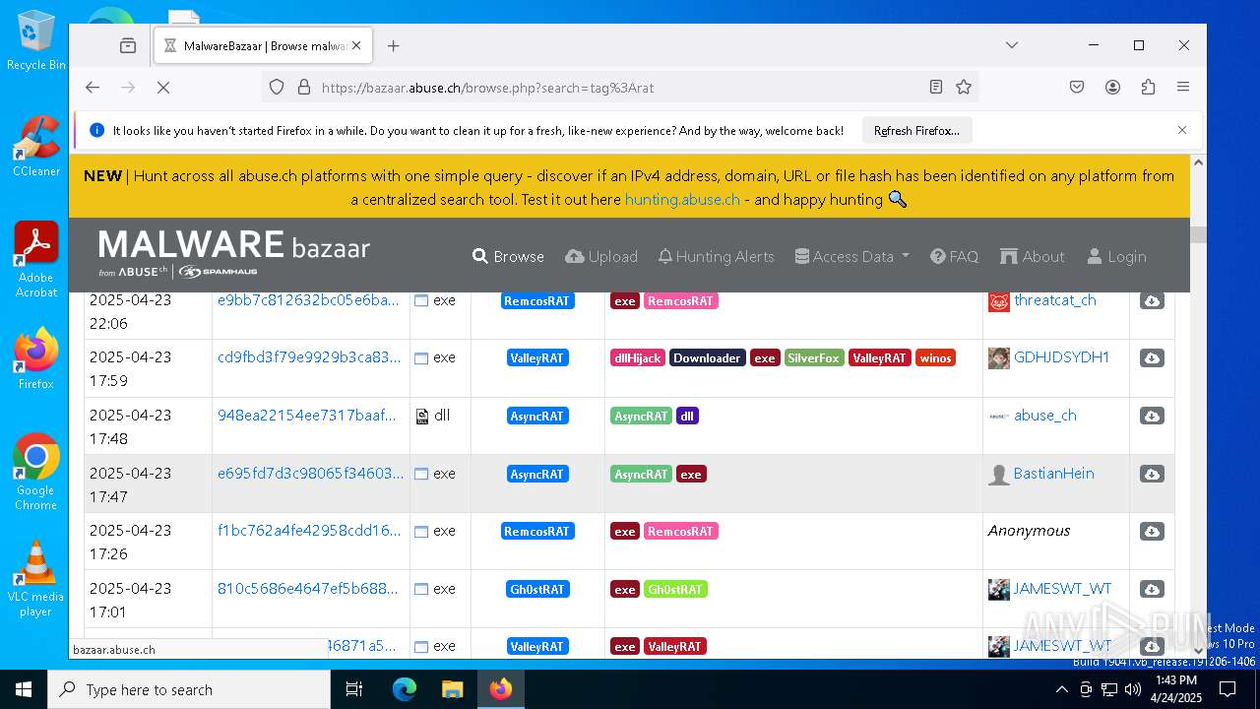Screen dimensions: 1260x709
Task: Click RemcosRAT signature in 22:06 row
Action: (536, 301)
